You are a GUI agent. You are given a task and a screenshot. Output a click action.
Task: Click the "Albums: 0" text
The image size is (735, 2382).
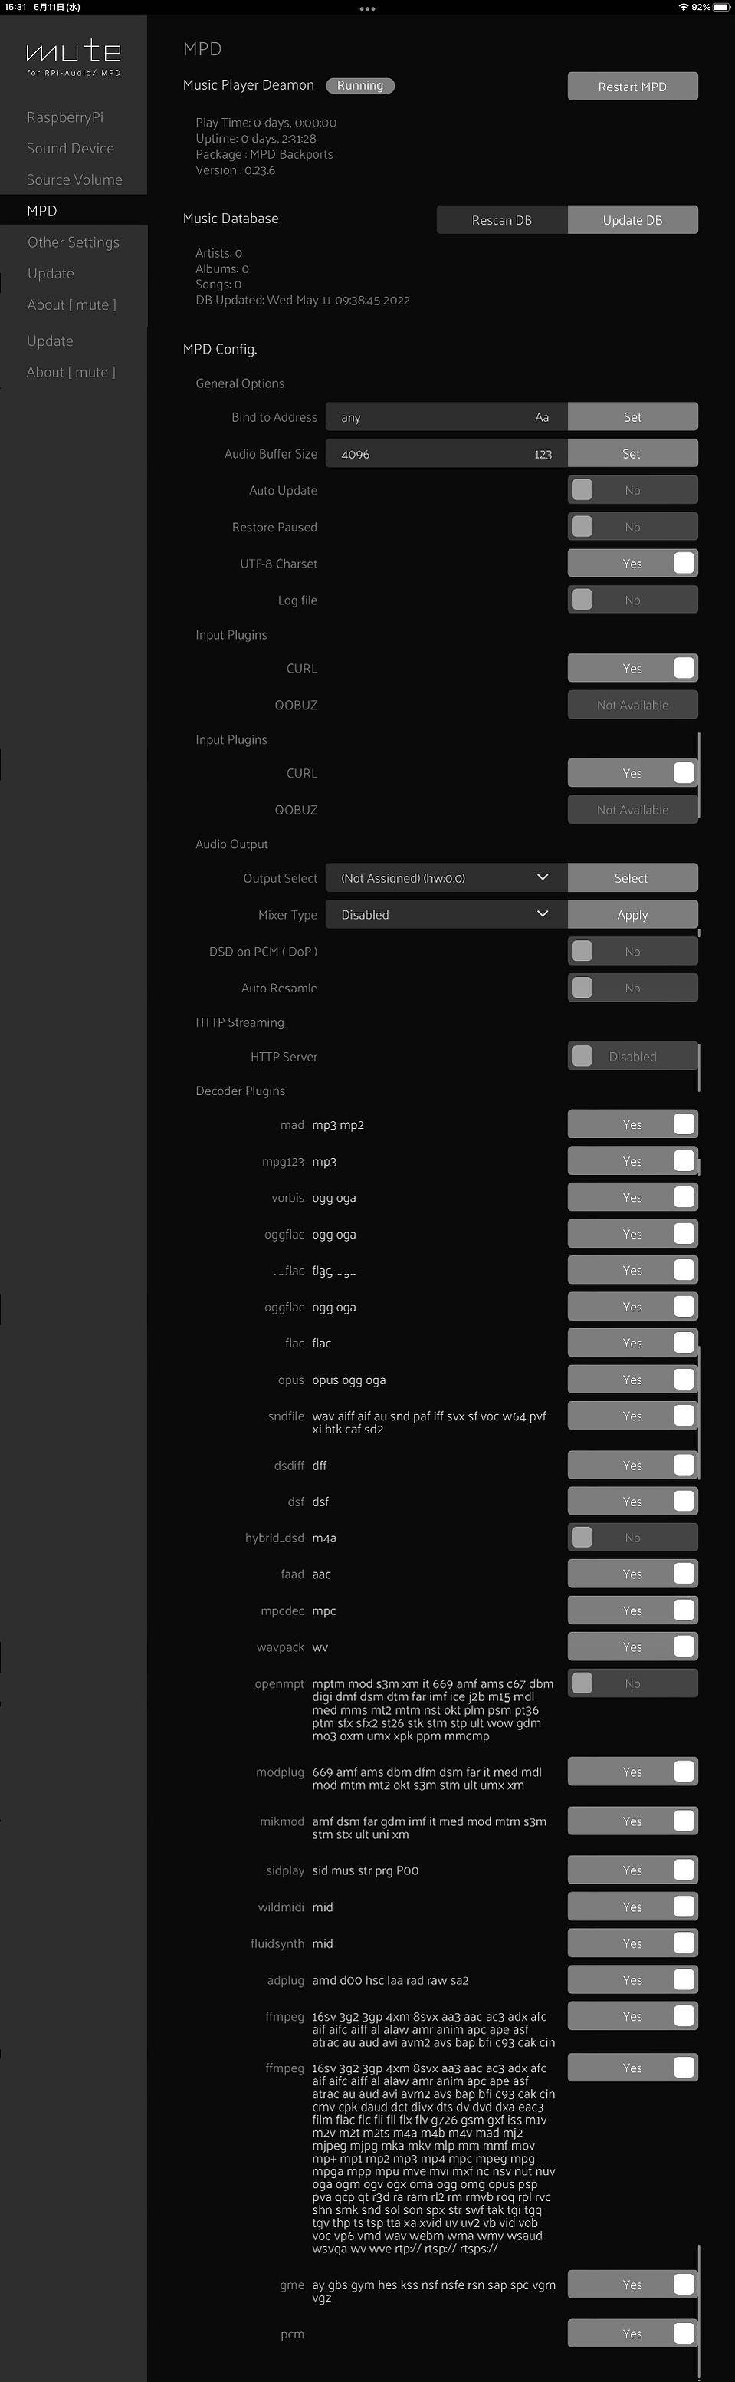pyautogui.click(x=222, y=269)
